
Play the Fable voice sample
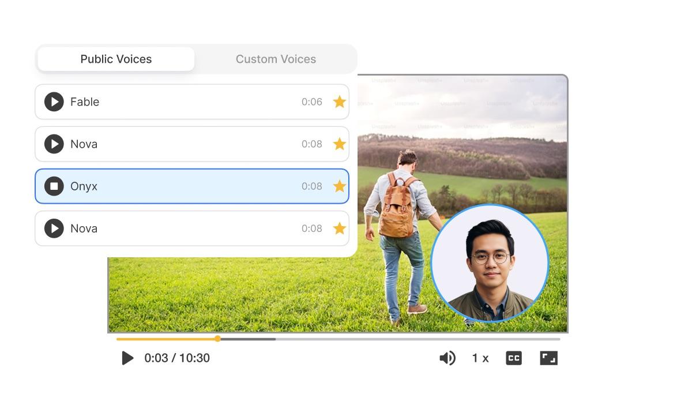click(54, 102)
